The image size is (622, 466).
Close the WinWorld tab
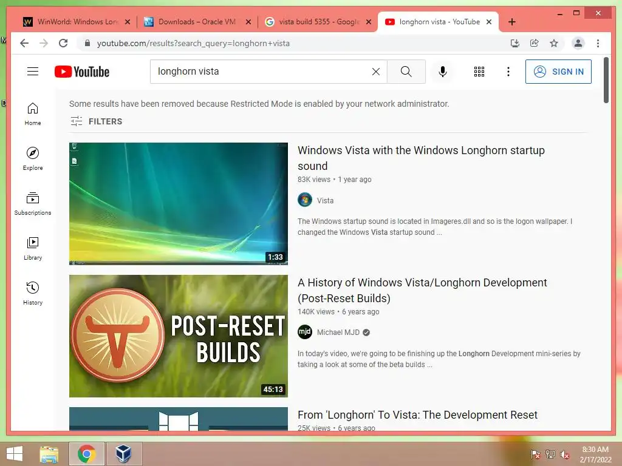pos(128,22)
